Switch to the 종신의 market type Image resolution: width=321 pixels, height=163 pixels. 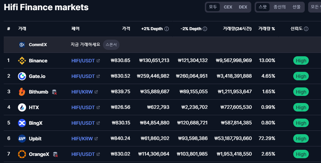(x=280, y=7)
